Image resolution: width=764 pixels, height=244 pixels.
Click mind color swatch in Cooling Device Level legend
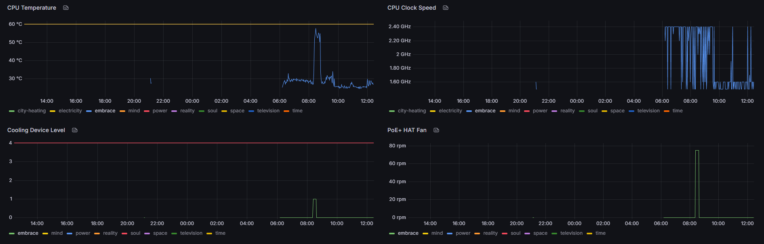tap(45, 234)
